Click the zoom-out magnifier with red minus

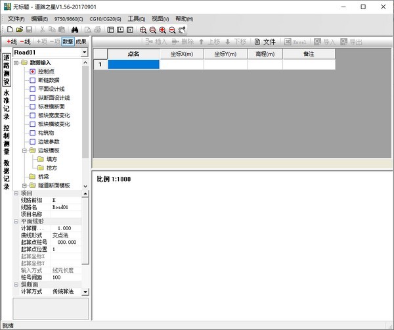coord(172,30)
